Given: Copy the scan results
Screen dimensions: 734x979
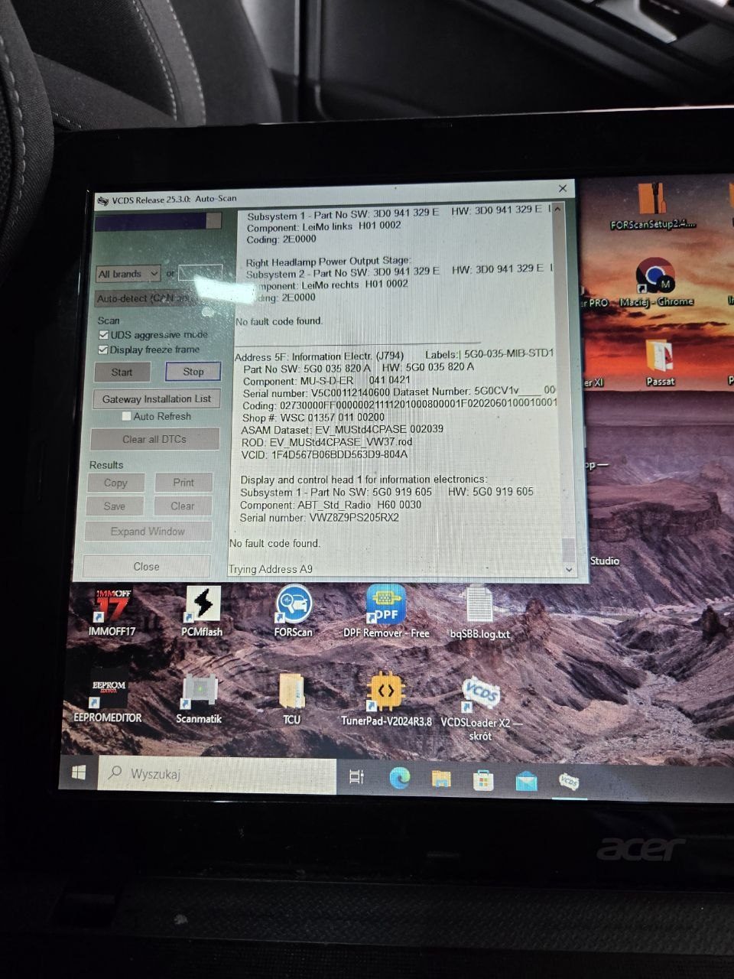Looking at the screenshot, I should (x=115, y=483).
